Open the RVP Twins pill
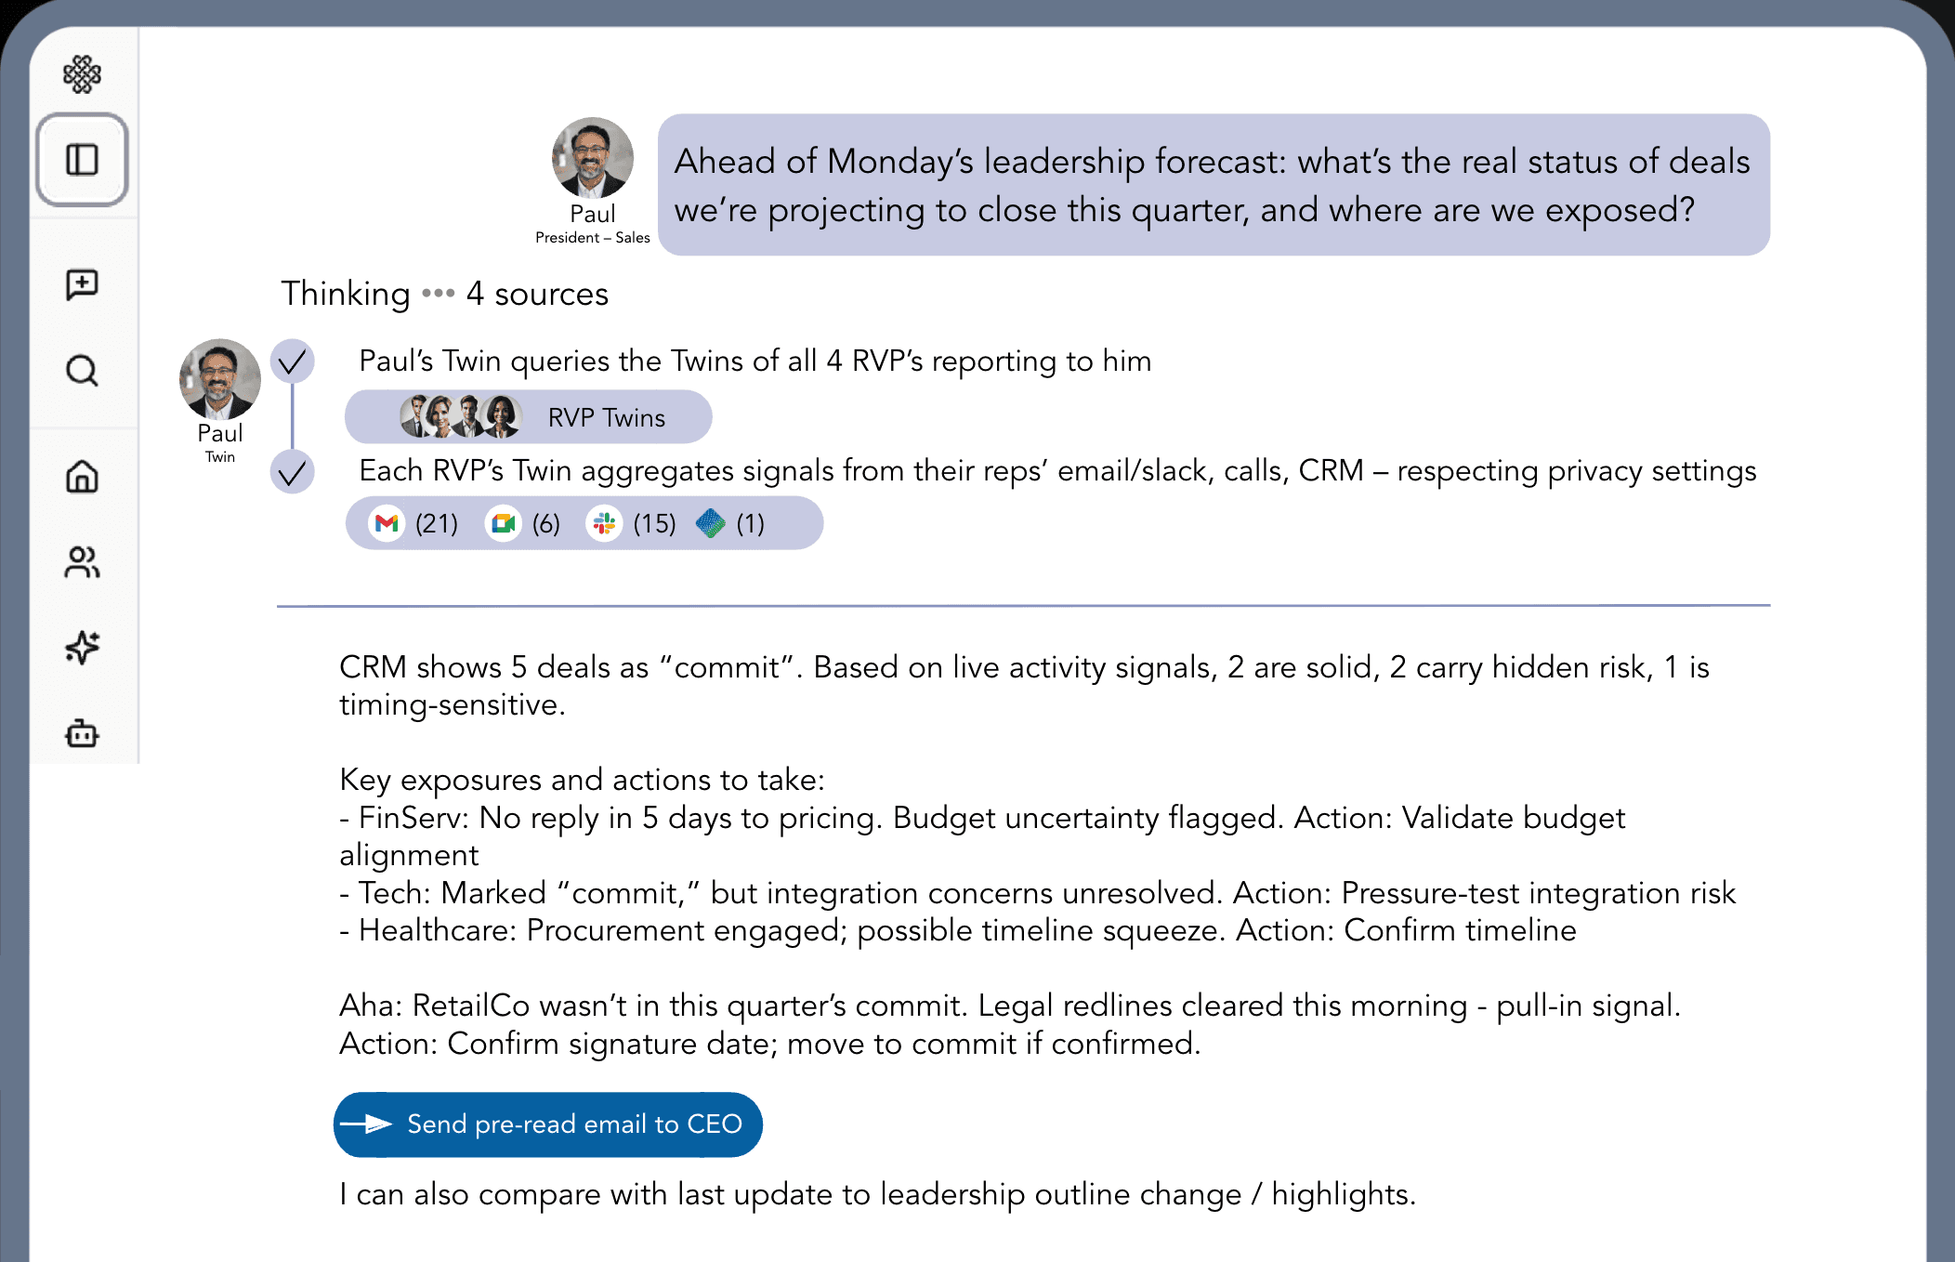The height and width of the screenshot is (1262, 1955). (x=528, y=417)
